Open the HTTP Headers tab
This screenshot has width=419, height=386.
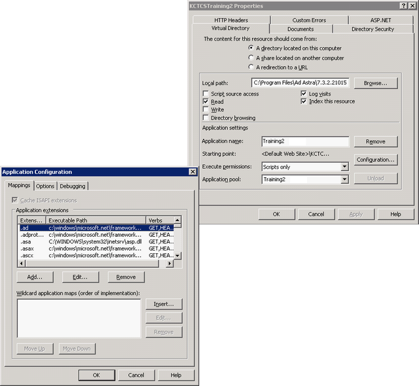click(230, 20)
